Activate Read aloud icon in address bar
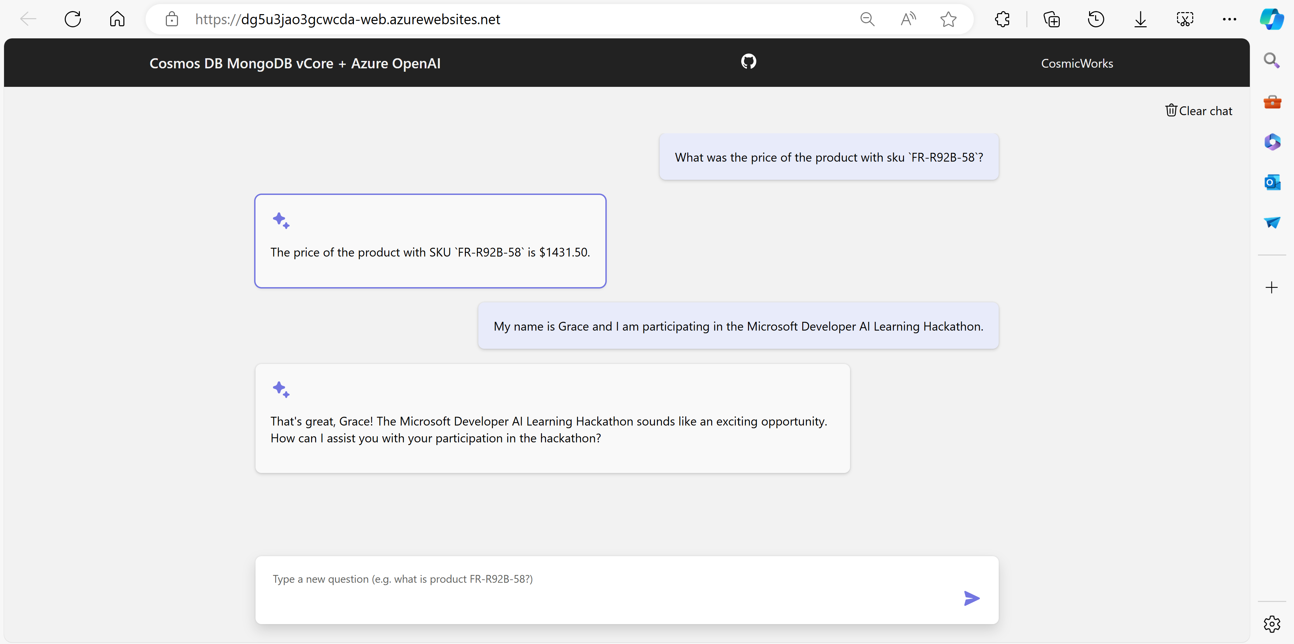Image resolution: width=1294 pixels, height=644 pixels. (x=908, y=20)
